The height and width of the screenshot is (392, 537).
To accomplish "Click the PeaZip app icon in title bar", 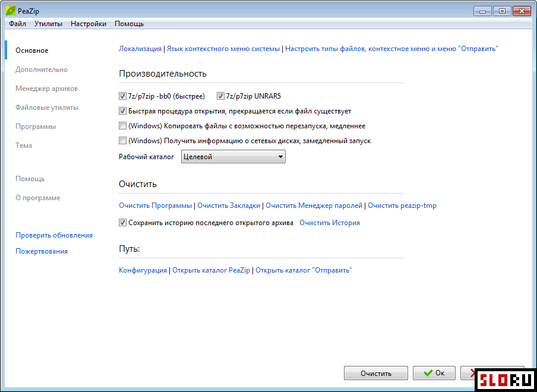I will 11,11.
